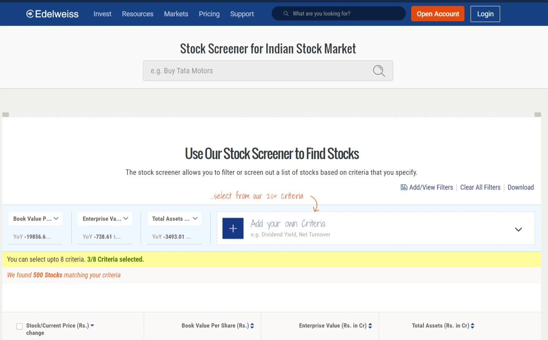The height and width of the screenshot is (340, 548).
Task: Sort the Enterprise Value column
Action: pos(370,325)
